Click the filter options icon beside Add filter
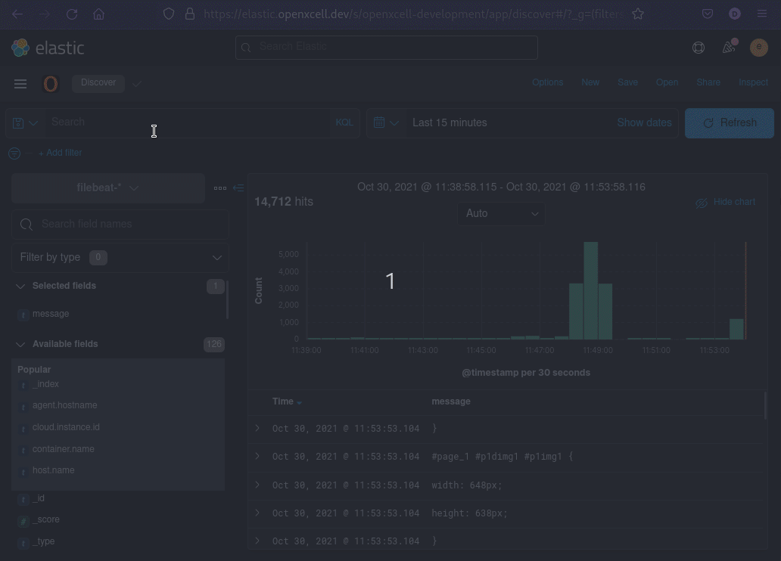The height and width of the screenshot is (561, 781). [14, 153]
